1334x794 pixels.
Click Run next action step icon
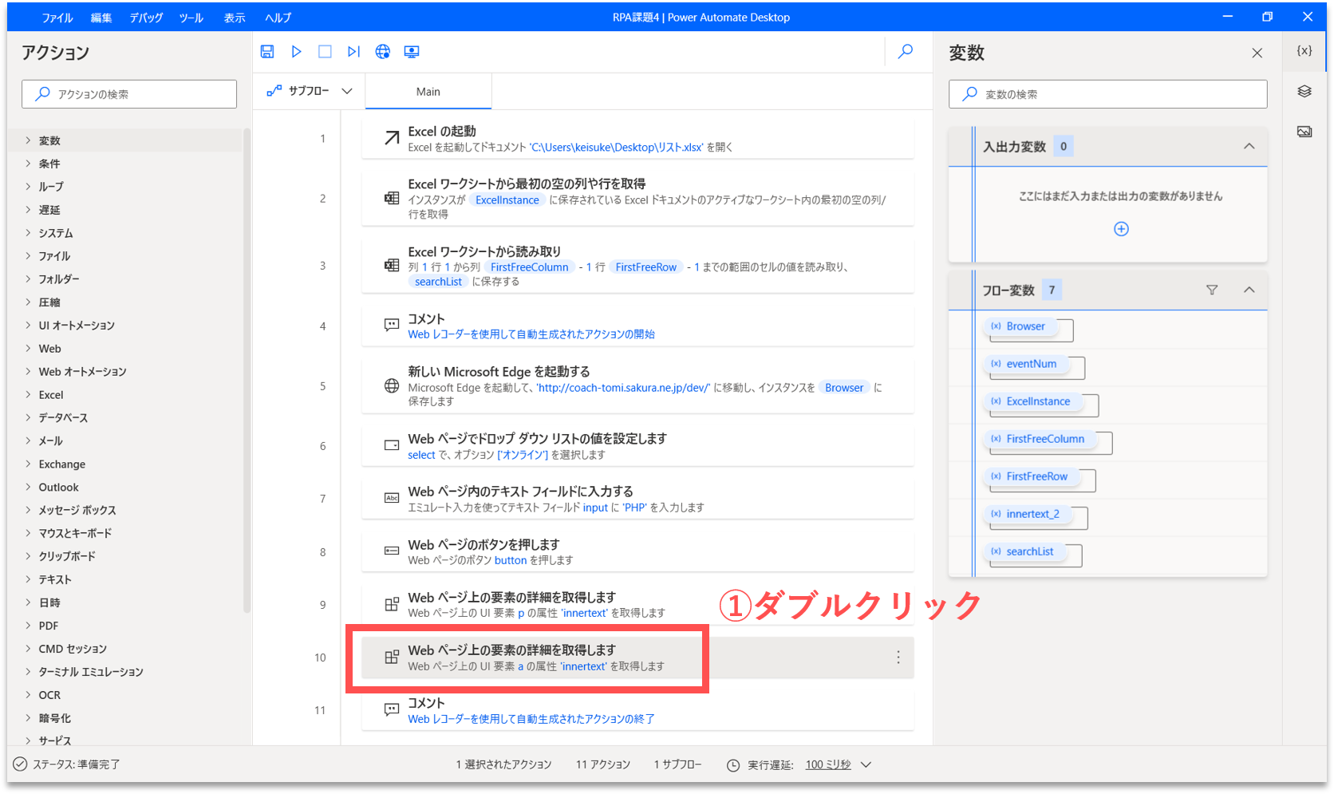353,52
